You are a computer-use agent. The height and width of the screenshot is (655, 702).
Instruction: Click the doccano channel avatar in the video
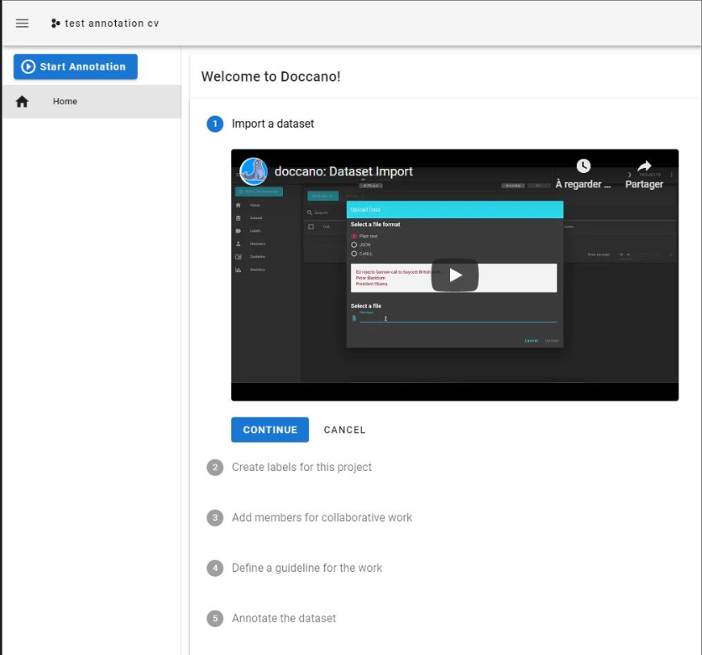tap(254, 172)
